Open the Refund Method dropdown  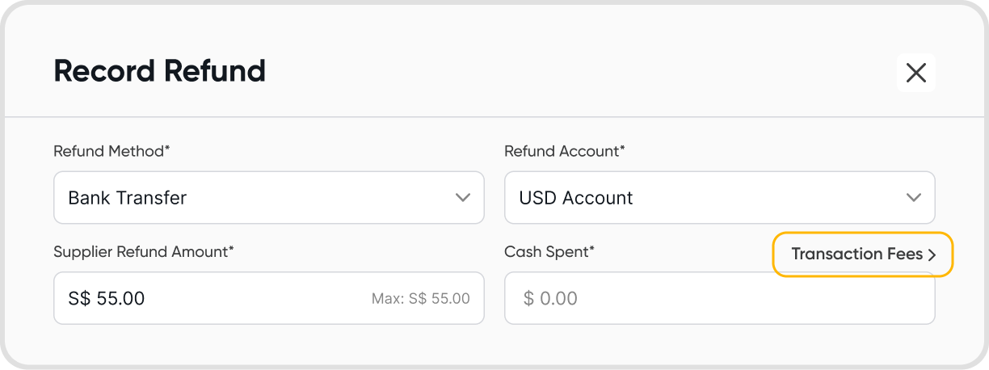pyautogui.click(x=268, y=197)
